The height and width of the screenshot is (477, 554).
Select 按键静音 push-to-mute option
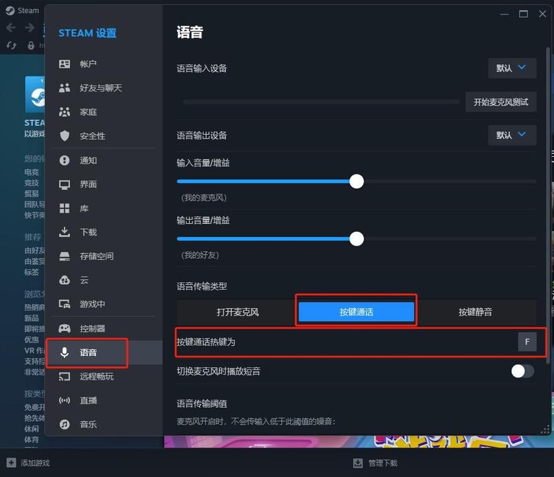pos(475,312)
